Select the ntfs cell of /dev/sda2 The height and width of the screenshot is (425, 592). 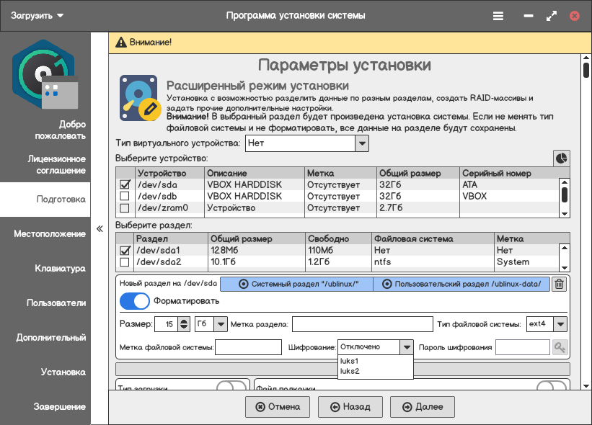pyautogui.click(x=433, y=261)
